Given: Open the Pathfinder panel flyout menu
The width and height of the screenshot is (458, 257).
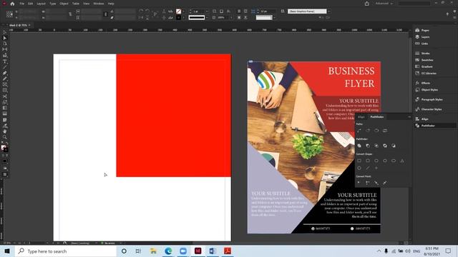Looking at the screenshot, I should click(409, 117).
